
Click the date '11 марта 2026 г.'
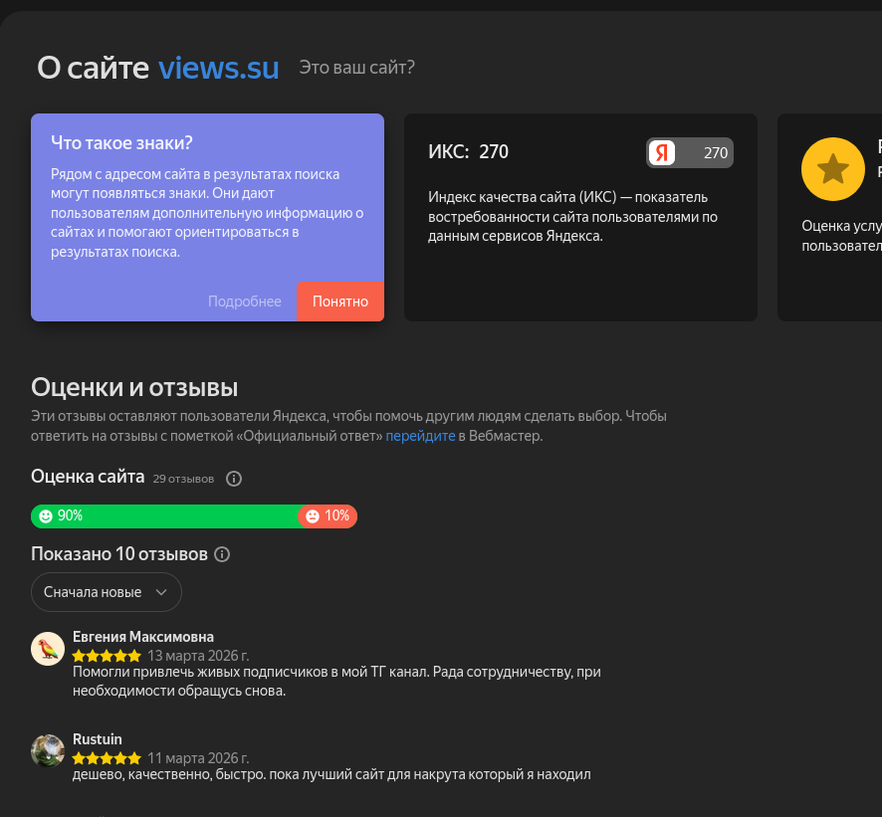198,758
